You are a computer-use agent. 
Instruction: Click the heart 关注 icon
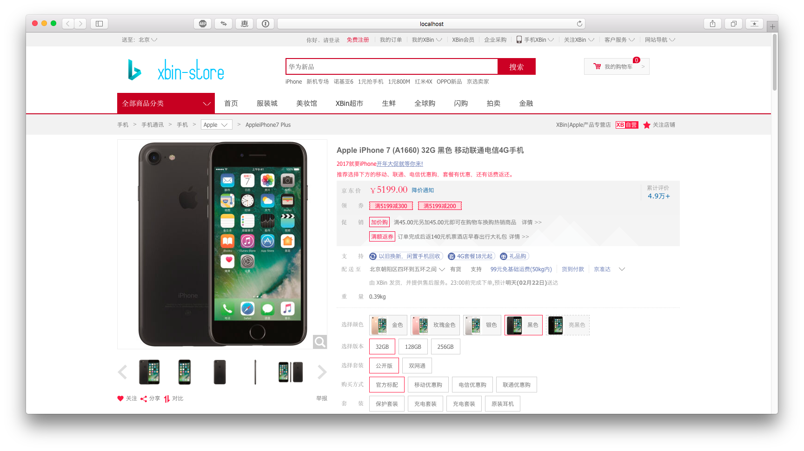(120, 399)
